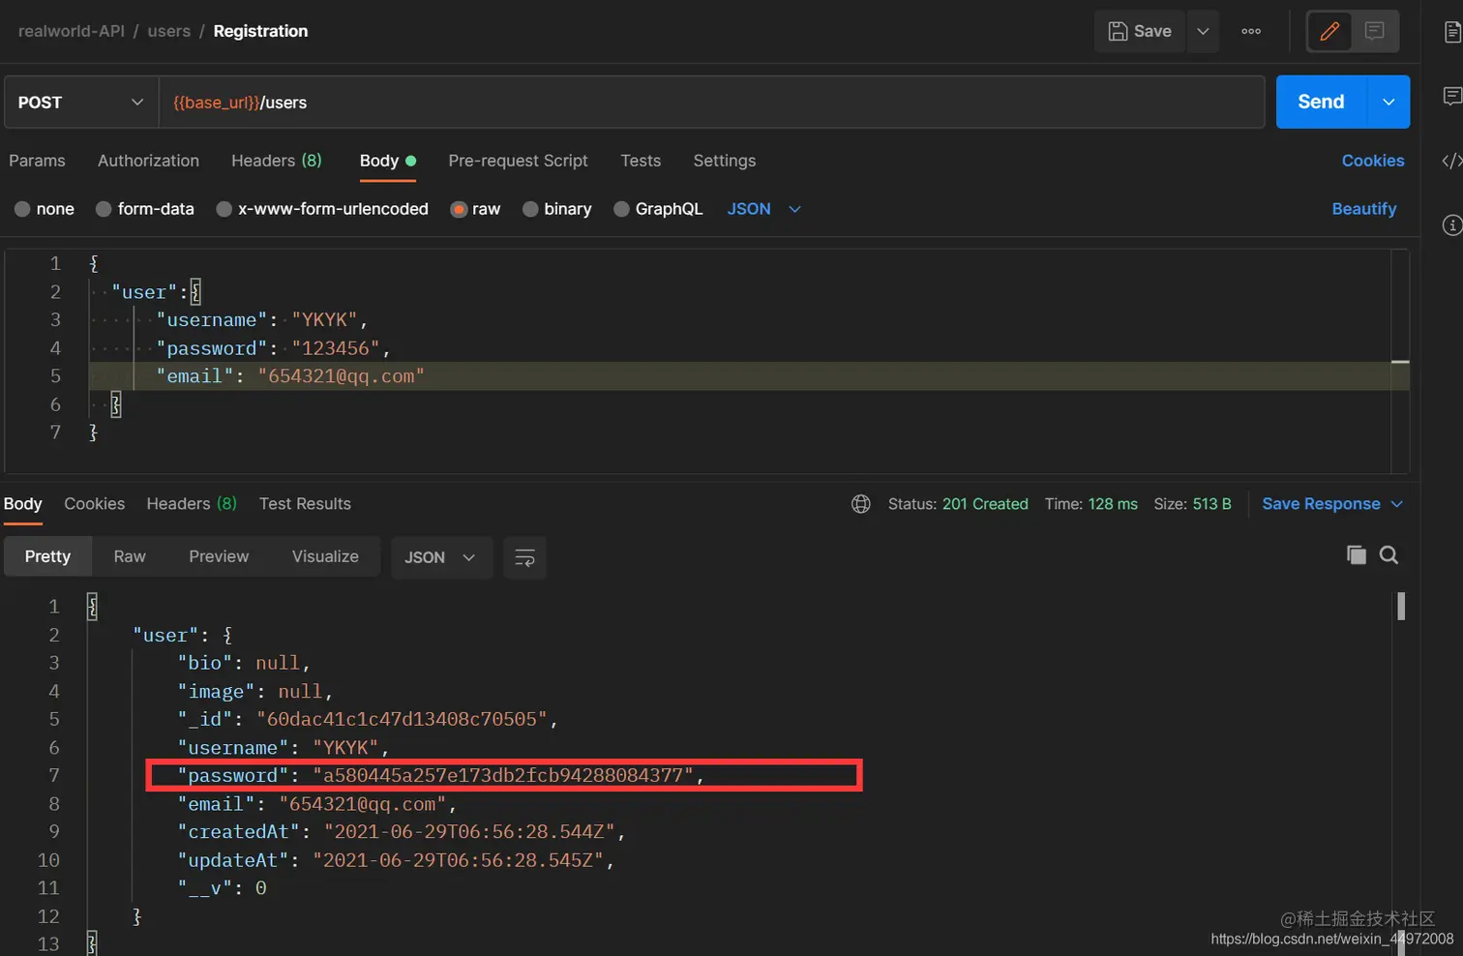Open the Test Results tab
This screenshot has height=956, width=1463.
pyautogui.click(x=305, y=504)
